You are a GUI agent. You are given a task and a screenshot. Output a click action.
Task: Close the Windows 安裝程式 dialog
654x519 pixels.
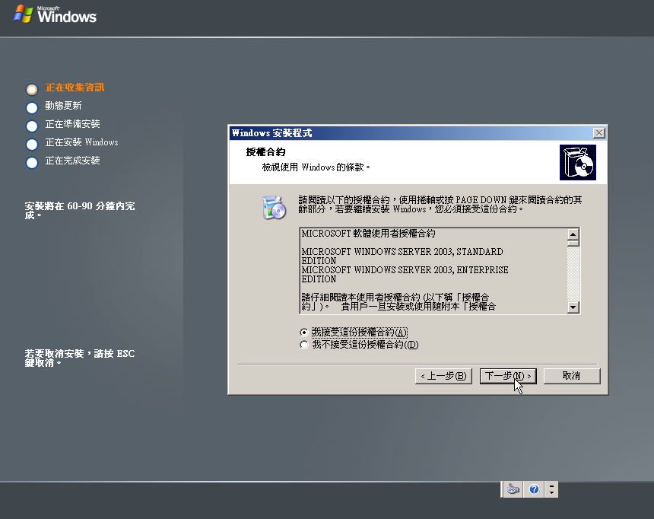[599, 132]
